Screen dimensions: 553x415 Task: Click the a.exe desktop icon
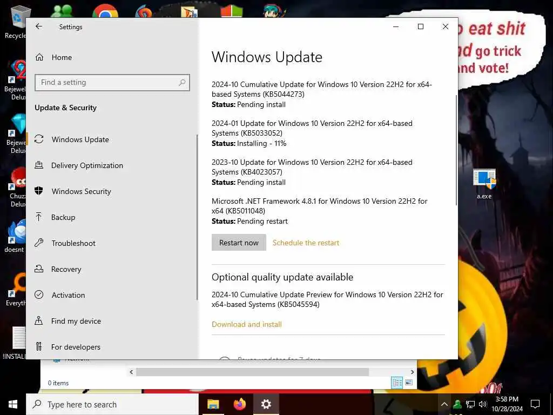[484, 184]
